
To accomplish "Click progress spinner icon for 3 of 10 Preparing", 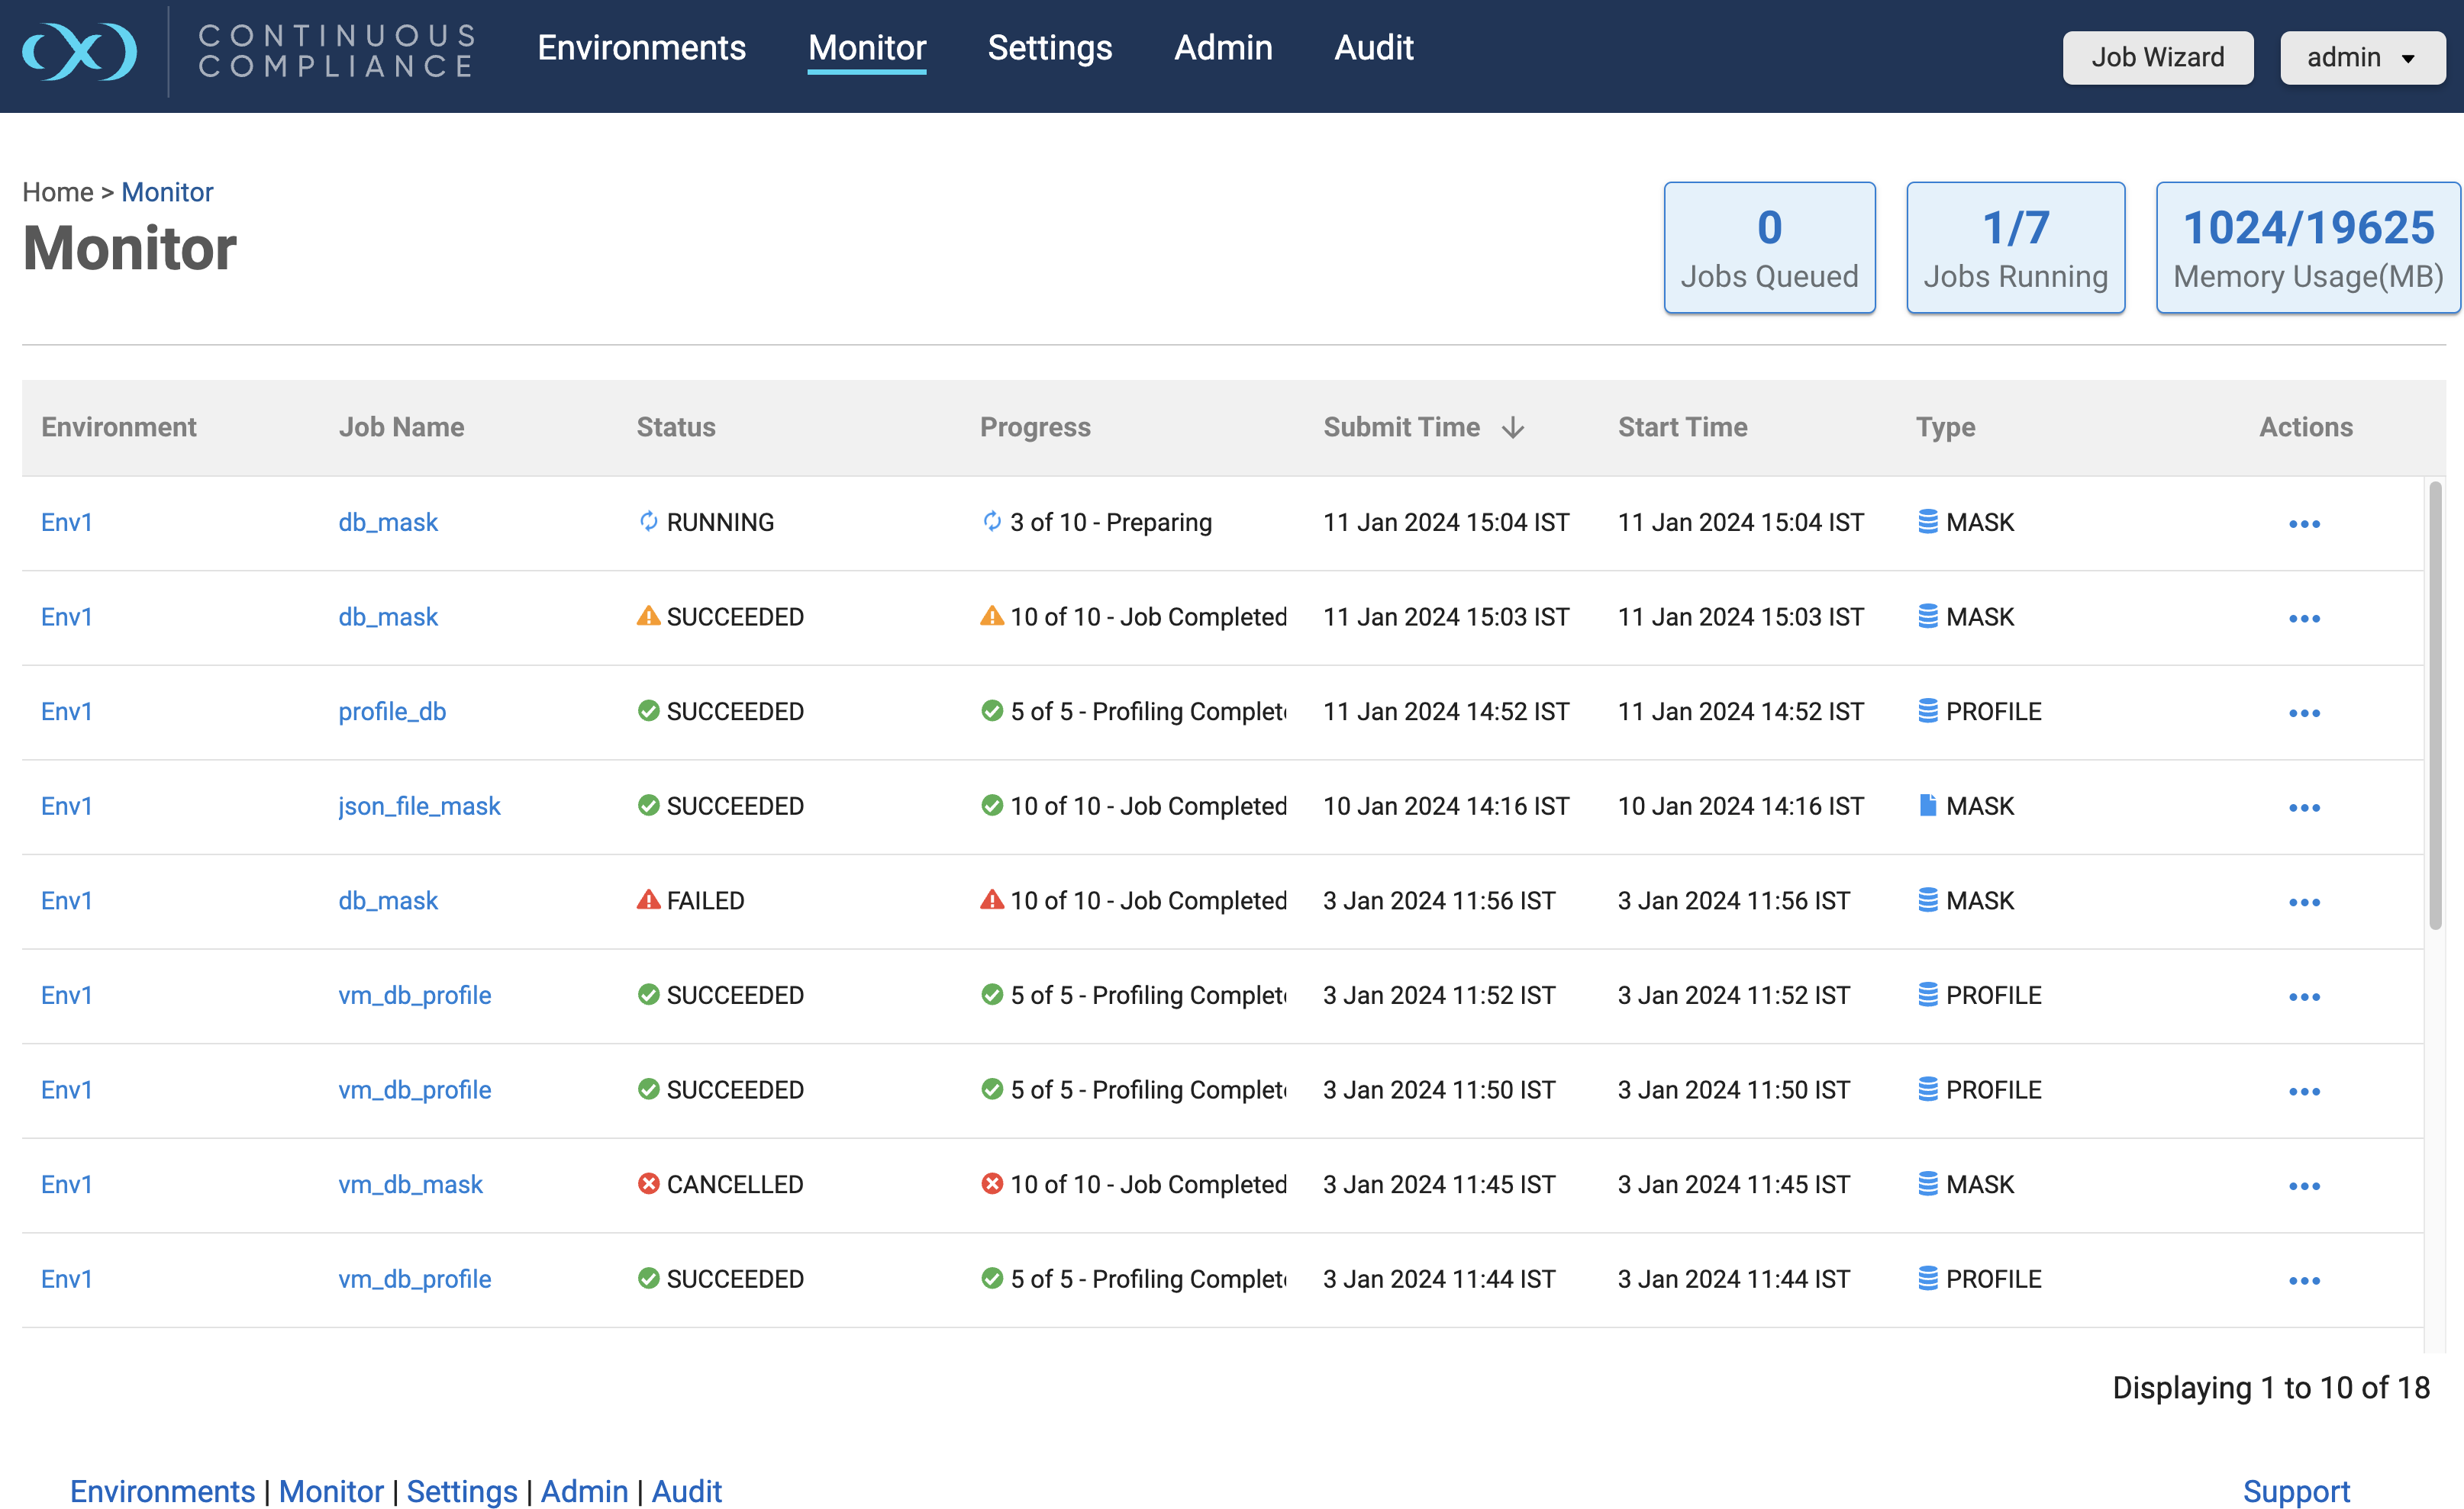I will point(991,522).
